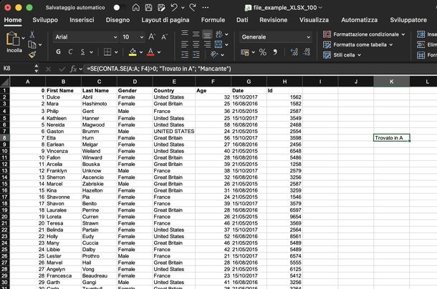
Task: Switch to the Inserisci tab
Action: (x=82, y=20)
